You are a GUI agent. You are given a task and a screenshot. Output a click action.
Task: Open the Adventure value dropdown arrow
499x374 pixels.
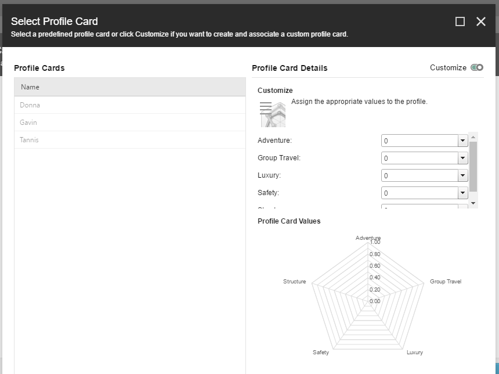click(462, 141)
